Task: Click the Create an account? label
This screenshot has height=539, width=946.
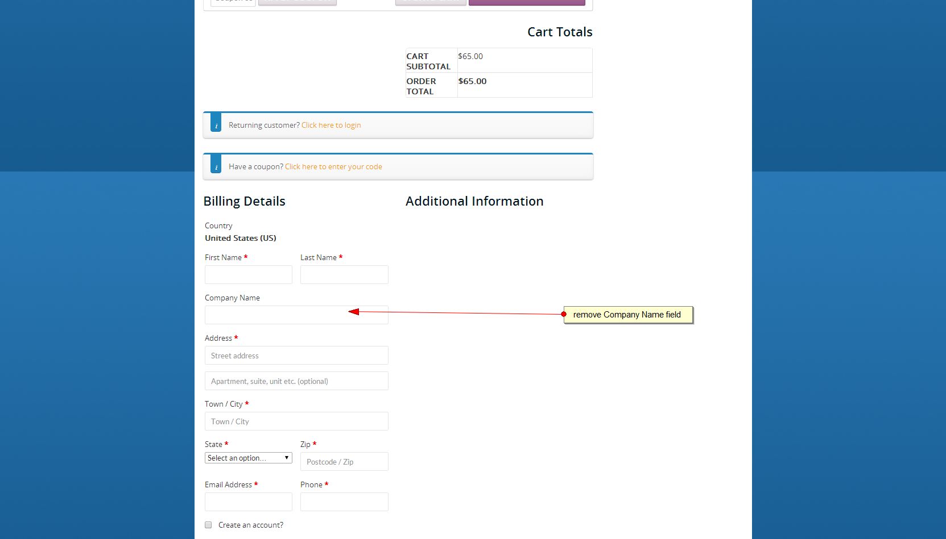Action: tap(251, 525)
